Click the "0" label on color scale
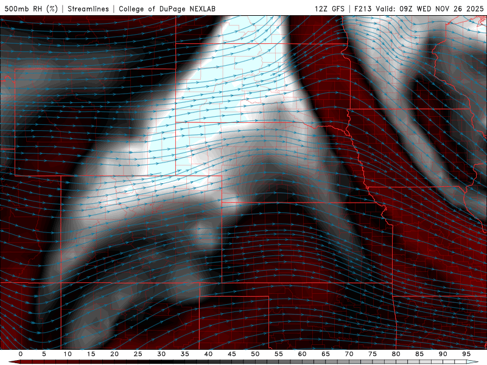Image resolution: width=487 pixels, height=365 pixels. coord(21,354)
